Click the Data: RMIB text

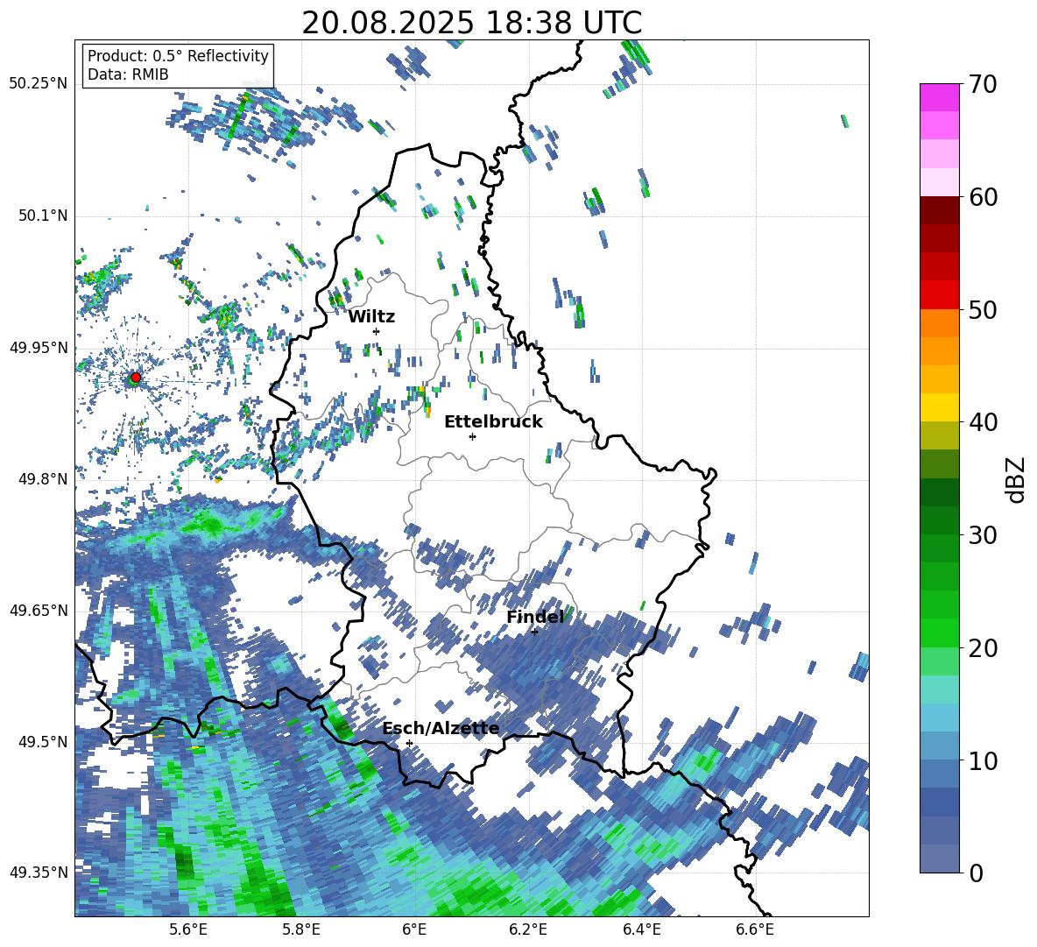point(128,74)
